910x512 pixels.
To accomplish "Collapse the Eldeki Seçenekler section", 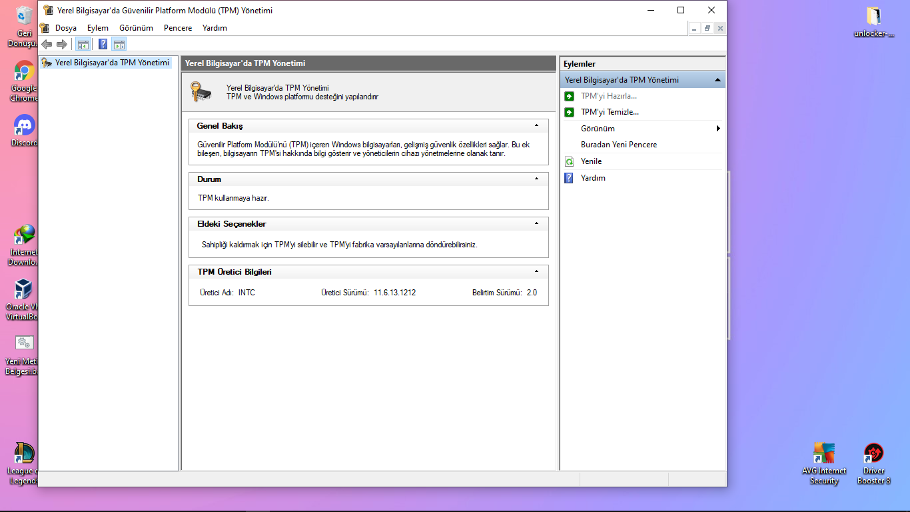I will (536, 223).
